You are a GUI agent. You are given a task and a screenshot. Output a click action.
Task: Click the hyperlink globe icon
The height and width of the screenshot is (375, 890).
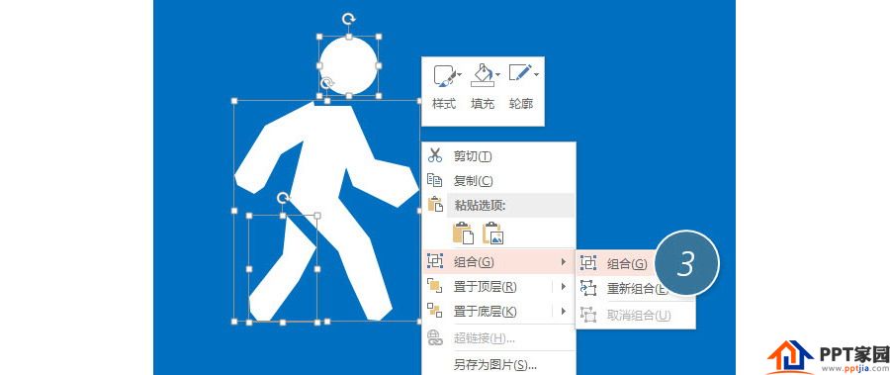[x=435, y=338]
